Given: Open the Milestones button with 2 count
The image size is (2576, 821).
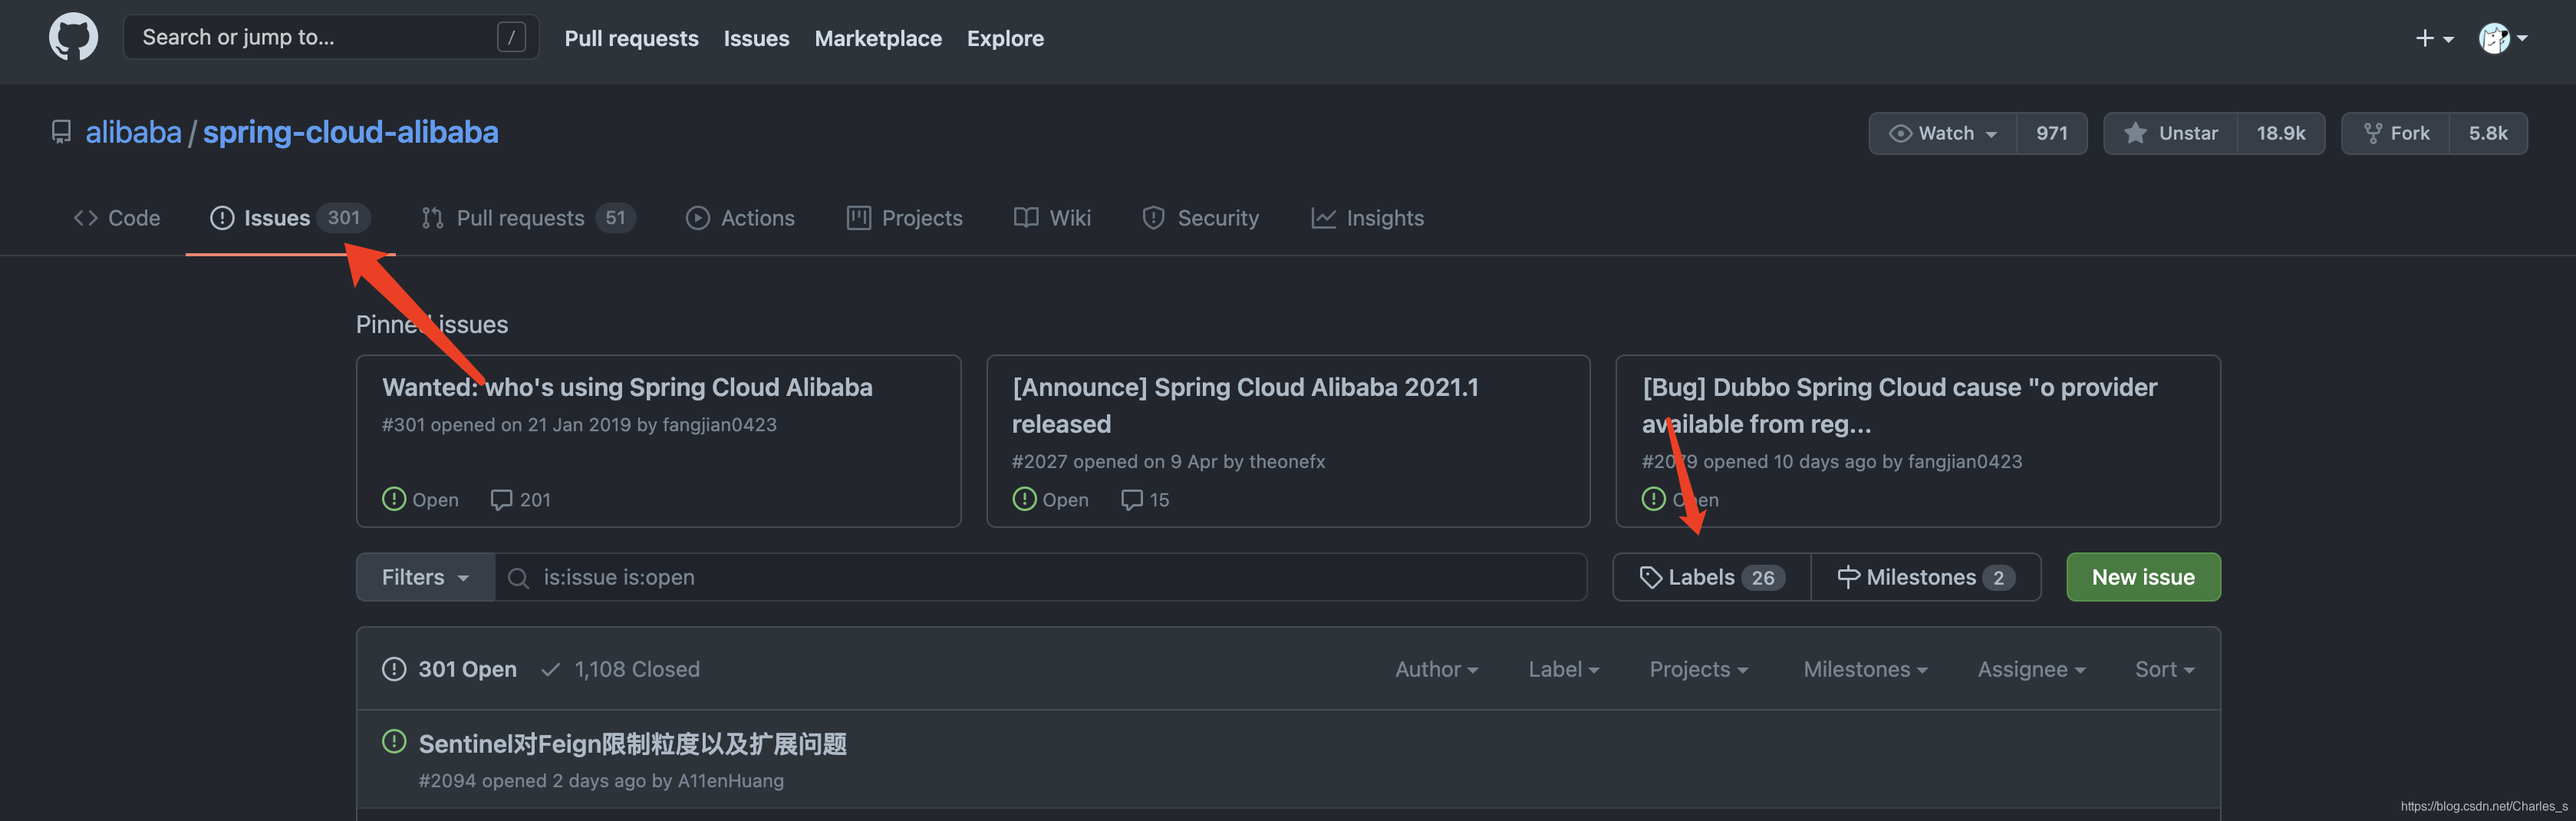Looking at the screenshot, I should pyautogui.click(x=1926, y=577).
